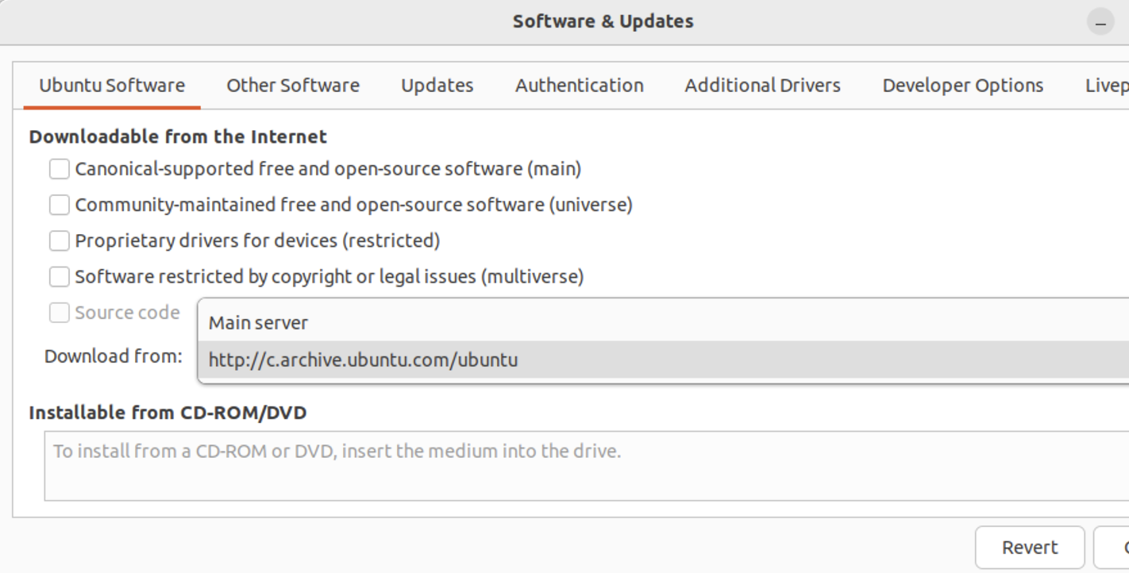Viewport: 1129px width, 573px height.
Task: Open the partially visible Livepatch tab
Action: click(x=1107, y=86)
